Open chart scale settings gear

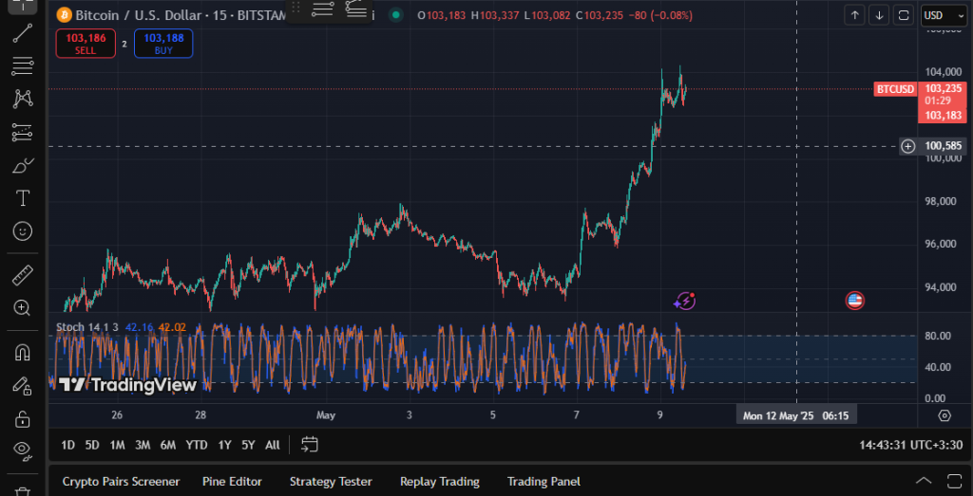pyautogui.click(x=944, y=415)
